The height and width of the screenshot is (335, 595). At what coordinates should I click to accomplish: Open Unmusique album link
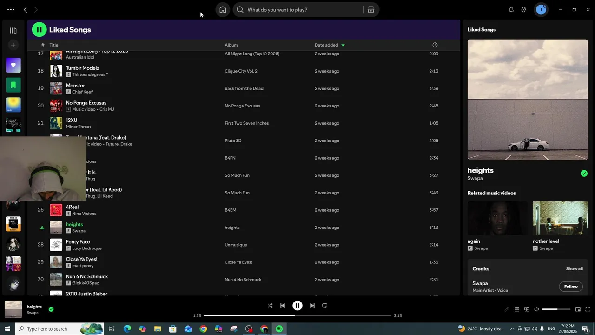click(x=236, y=245)
